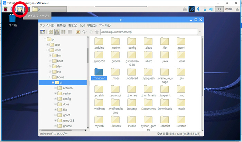Expand the .arduino folder in the tree

coord(55,88)
